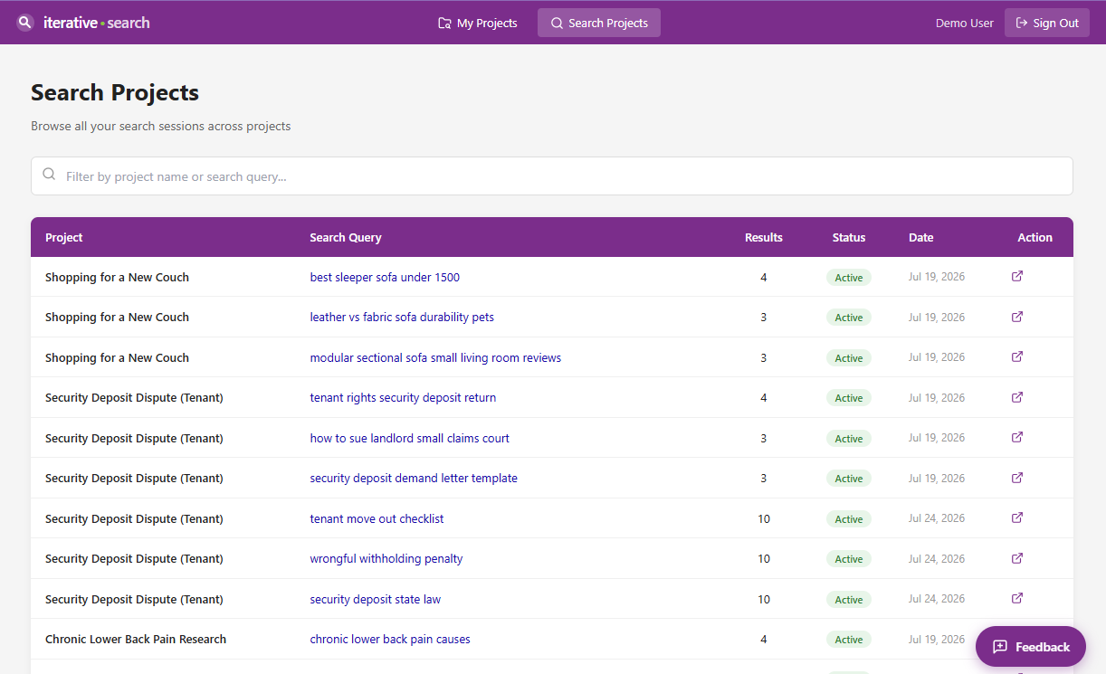
Task: Click Active badge in tenant move out checklist row
Action: click(x=849, y=519)
